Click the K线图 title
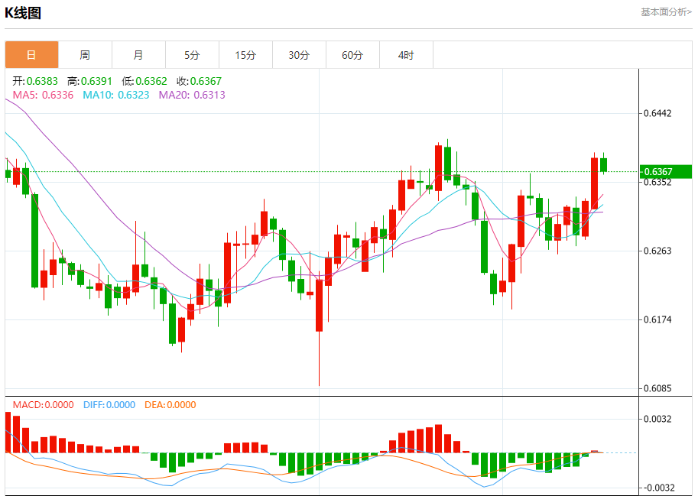The image size is (698, 496). click(23, 12)
